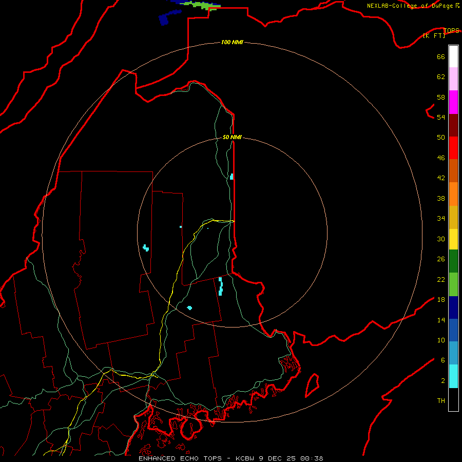The width and height of the screenshot is (462, 462).
Task: Click the legend value 66
Action: 441,56
